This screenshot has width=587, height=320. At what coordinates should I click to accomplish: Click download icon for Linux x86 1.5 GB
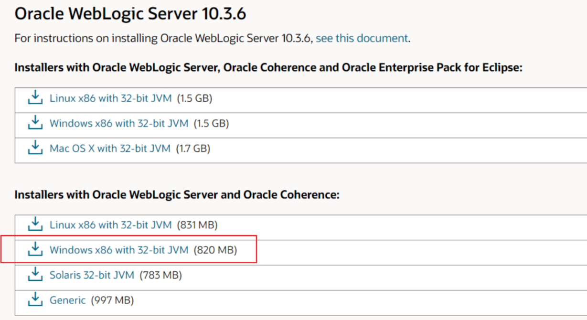(x=35, y=98)
